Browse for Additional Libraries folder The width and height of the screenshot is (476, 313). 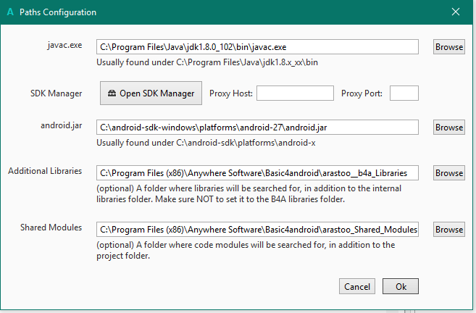pyautogui.click(x=448, y=173)
